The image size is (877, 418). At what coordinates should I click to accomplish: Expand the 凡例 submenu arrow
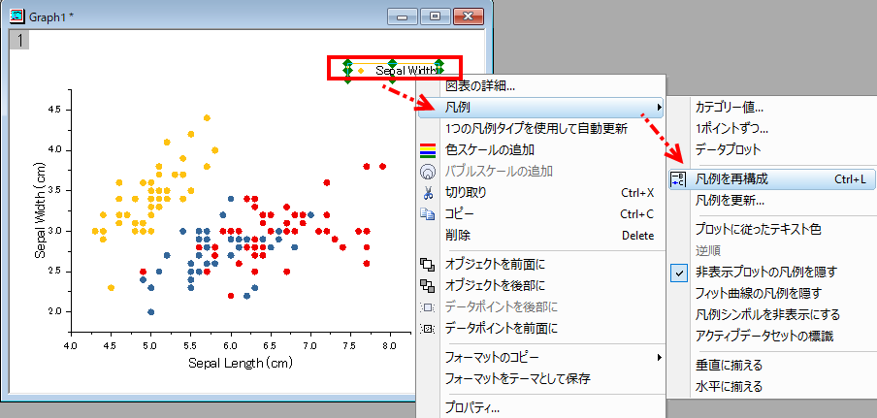pos(660,106)
